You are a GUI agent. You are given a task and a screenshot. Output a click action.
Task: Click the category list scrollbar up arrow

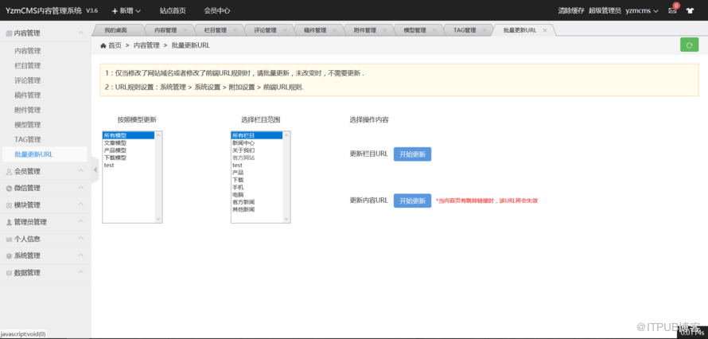pos(286,135)
